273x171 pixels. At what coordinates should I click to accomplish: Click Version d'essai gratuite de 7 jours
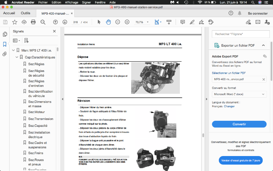[x=241, y=160]
